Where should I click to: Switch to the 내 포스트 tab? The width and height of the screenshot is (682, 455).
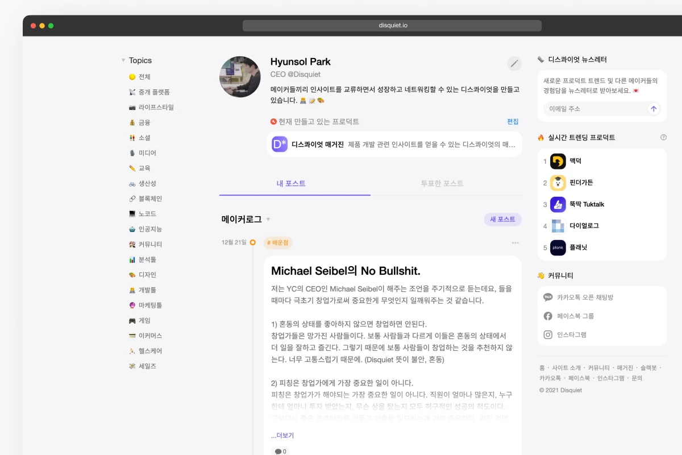click(291, 184)
